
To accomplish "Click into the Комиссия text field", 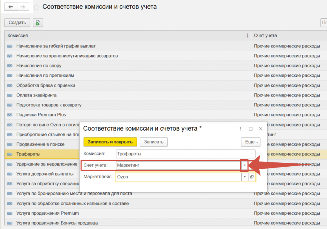I will point(186,154).
